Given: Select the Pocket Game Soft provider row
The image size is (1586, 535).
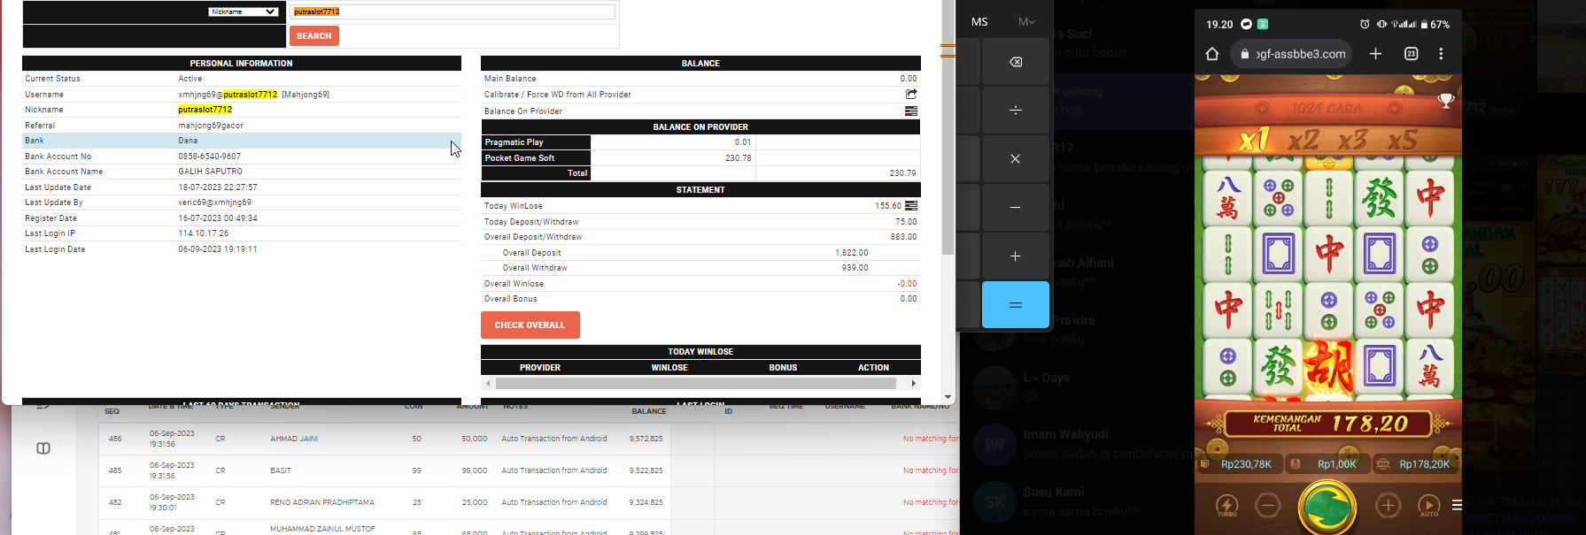Looking at the screenshot, I should point(700,158).
